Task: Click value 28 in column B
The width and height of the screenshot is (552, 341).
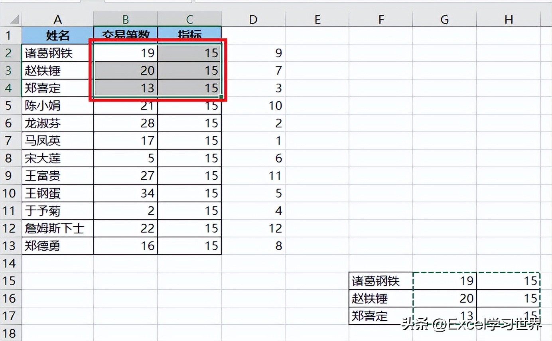Action: [x=126, y=123]
